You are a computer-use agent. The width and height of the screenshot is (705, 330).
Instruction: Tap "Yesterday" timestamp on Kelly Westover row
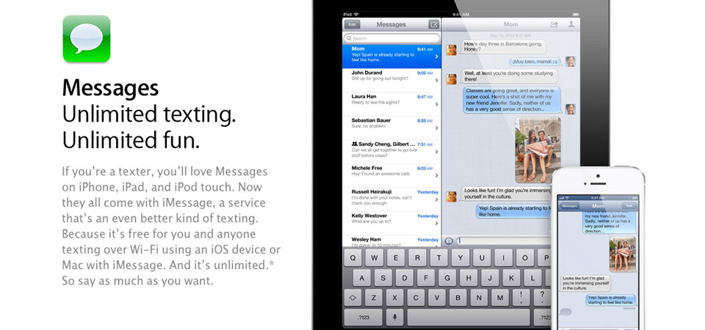tap(427, 216)
